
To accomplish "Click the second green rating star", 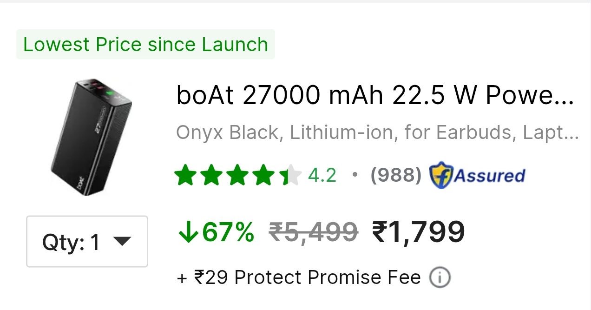I will tap(212, 175).
